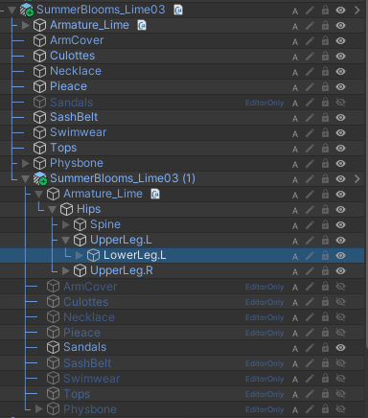Image resolution: width=368 pixels, height=418 pixels.
Task: Expand the LowerLeg.L node
Action: point(80,255)
